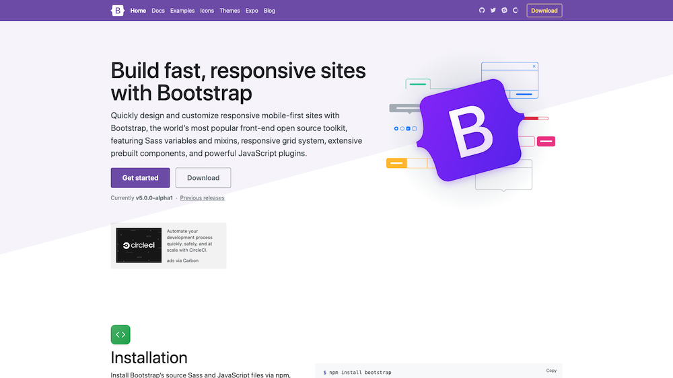The image size is (673, 378).
Task: Click the CircleCI ad thumbnail
Action: (x=139, y=245)
